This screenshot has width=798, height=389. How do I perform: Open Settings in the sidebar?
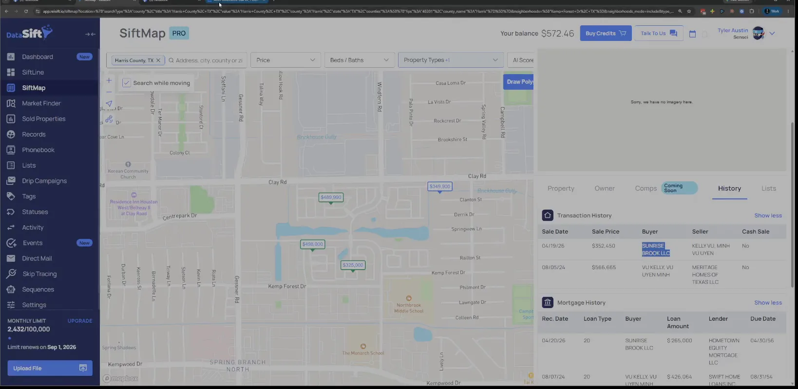point(34,305)
